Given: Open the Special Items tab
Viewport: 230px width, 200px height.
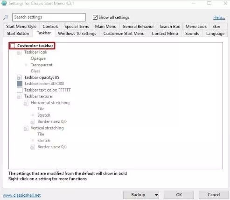Looking at the screenshot, I should coord(77,27).
